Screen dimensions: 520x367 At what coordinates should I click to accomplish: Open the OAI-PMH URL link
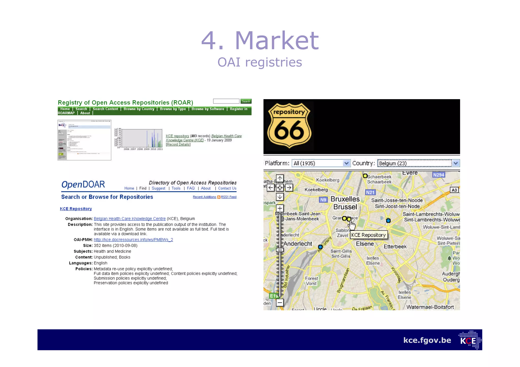click(x=133, y=240)
